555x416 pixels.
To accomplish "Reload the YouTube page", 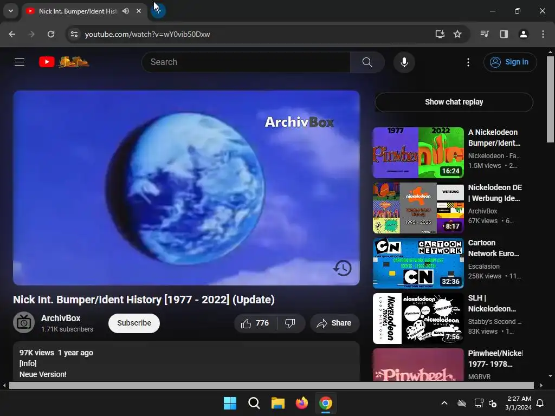I will point(51,34).
